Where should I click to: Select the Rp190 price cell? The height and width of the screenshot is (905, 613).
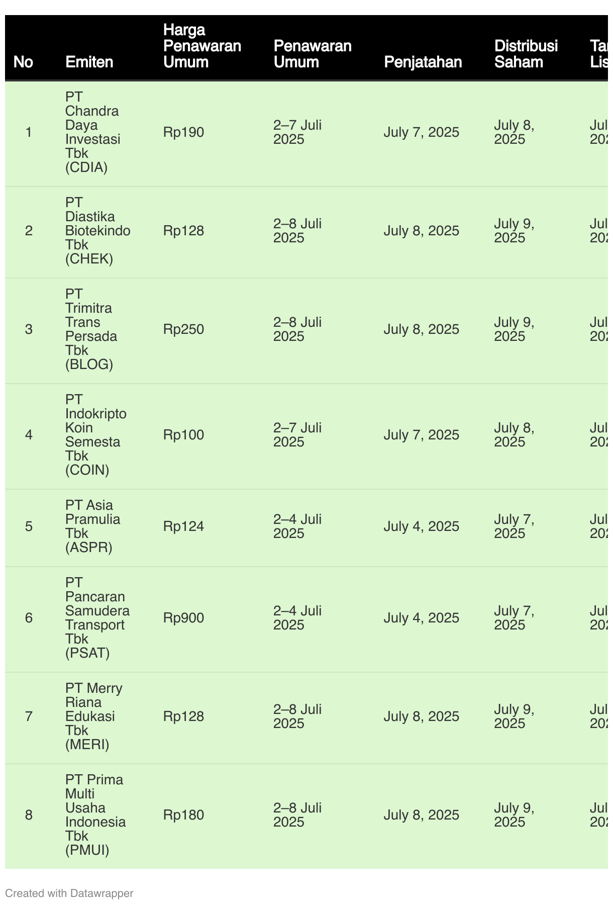(x=184, y=132)
